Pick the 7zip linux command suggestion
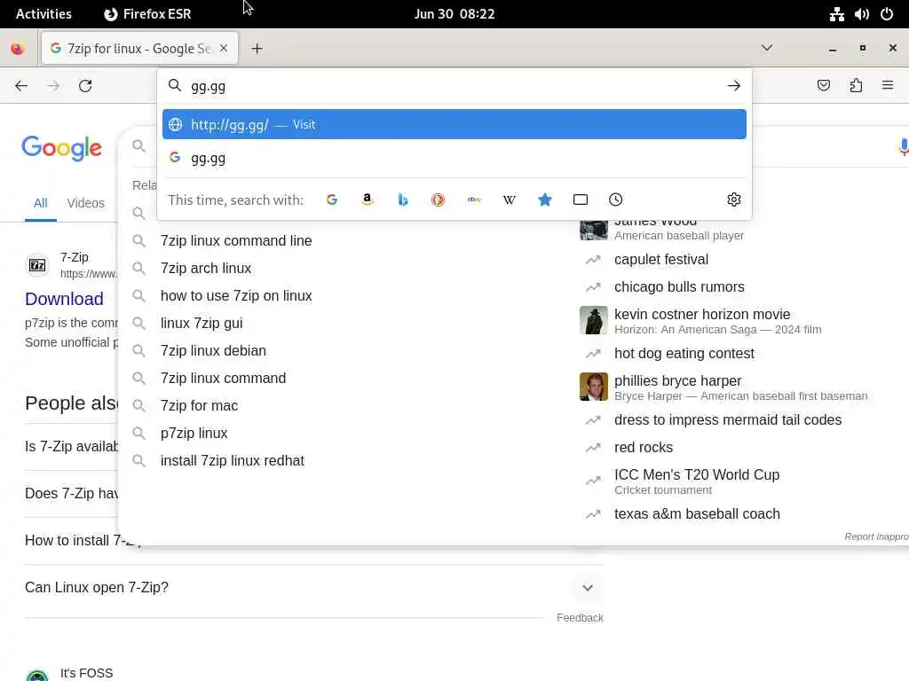Viewport: 909px width, 681px height. tap(223, 378)
